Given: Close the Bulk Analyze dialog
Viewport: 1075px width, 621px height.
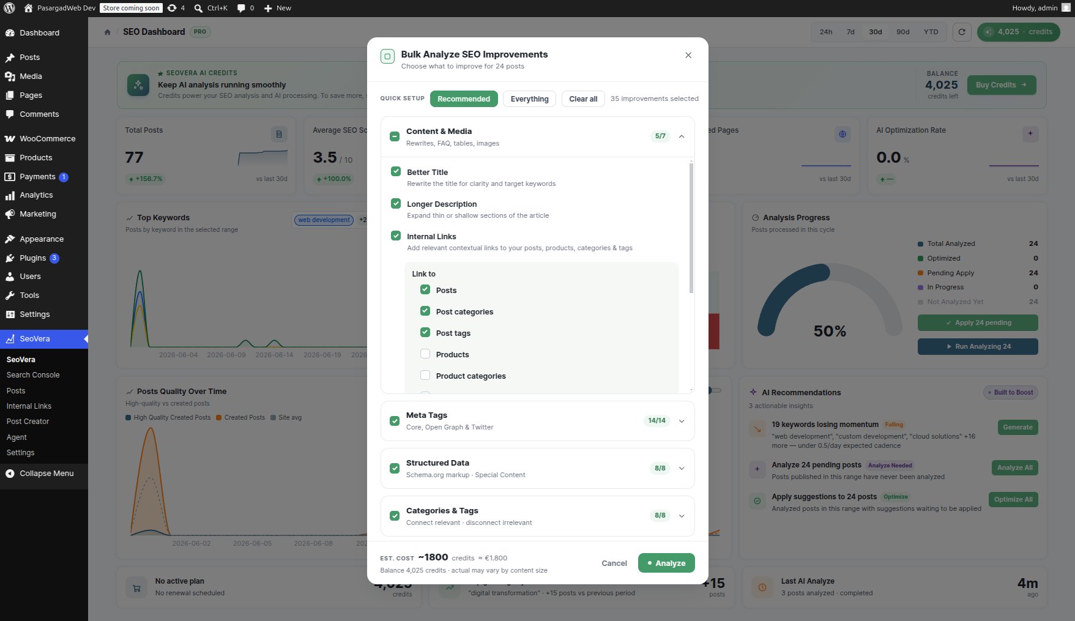Looking at the screenshot, I should click(688, 55).
